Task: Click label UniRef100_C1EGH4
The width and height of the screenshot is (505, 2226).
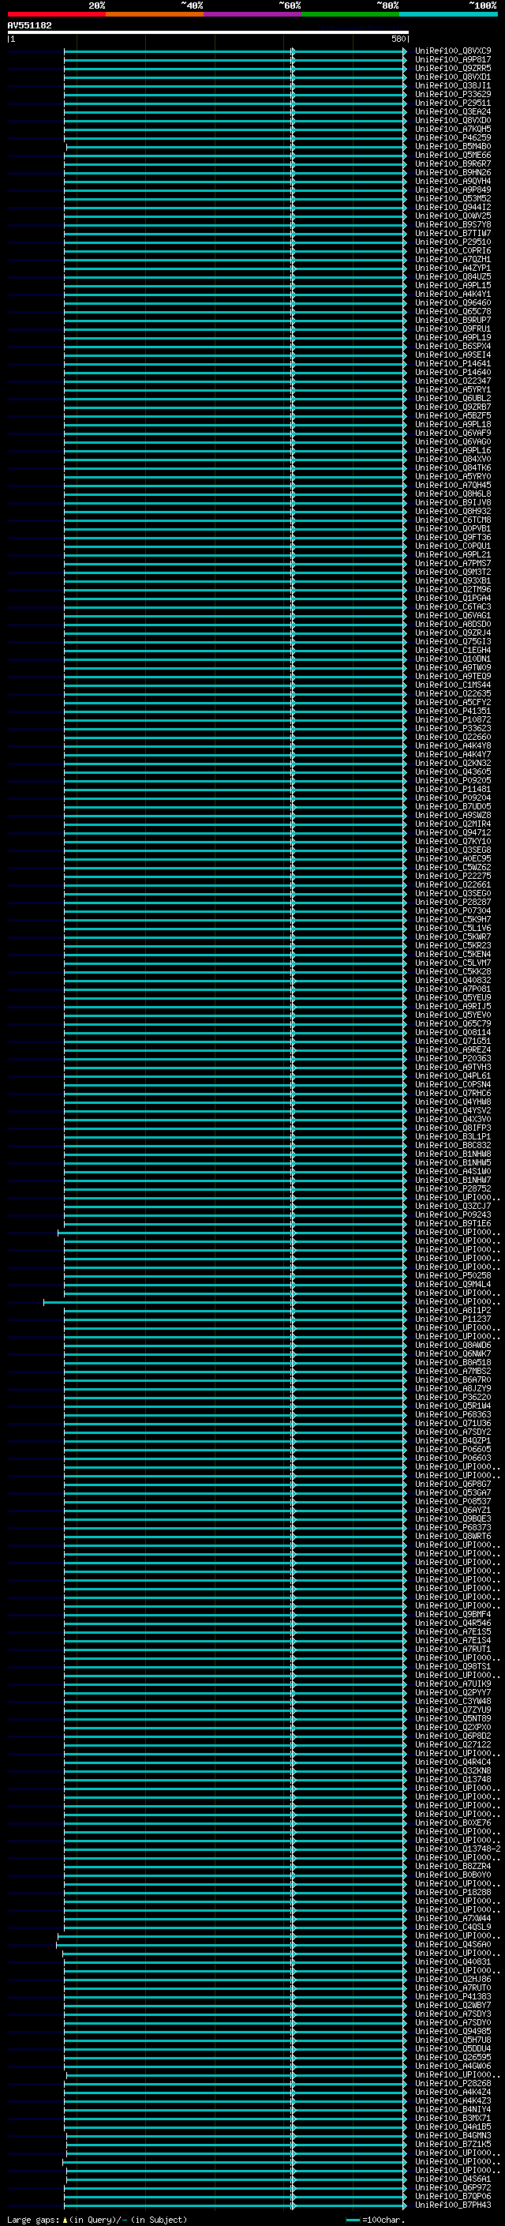Action: [452, 650]
